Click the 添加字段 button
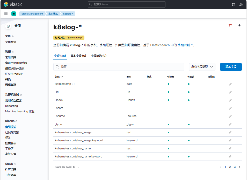The height and width of the screenshot is (180, 247). (x=231, y=67)
